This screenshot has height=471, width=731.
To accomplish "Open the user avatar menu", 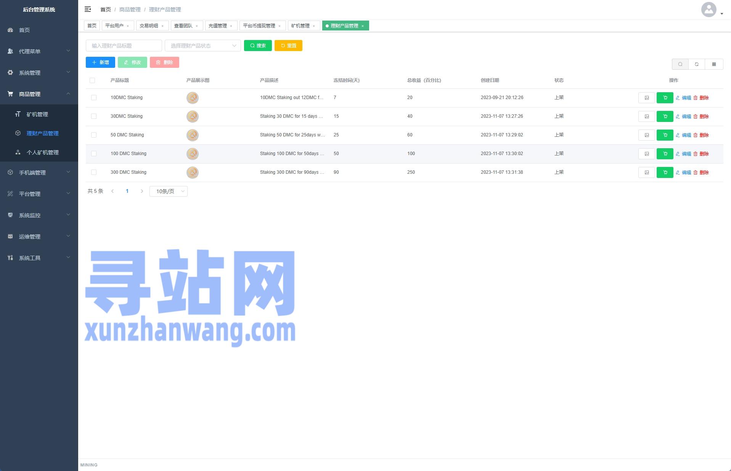I will (x=712, y=10).
